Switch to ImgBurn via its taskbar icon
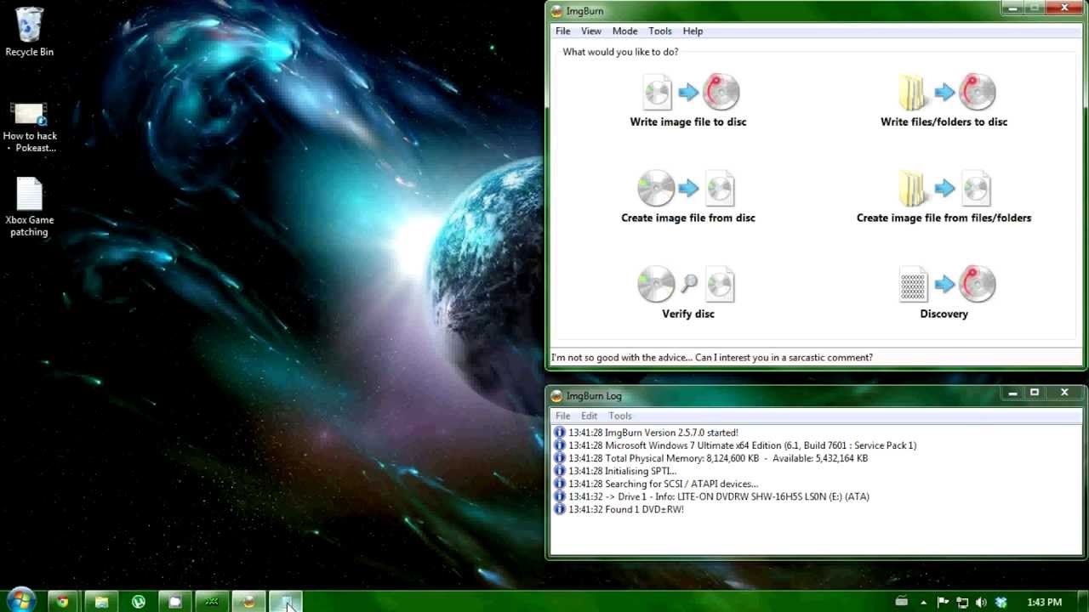 click(x=248, y=602)
